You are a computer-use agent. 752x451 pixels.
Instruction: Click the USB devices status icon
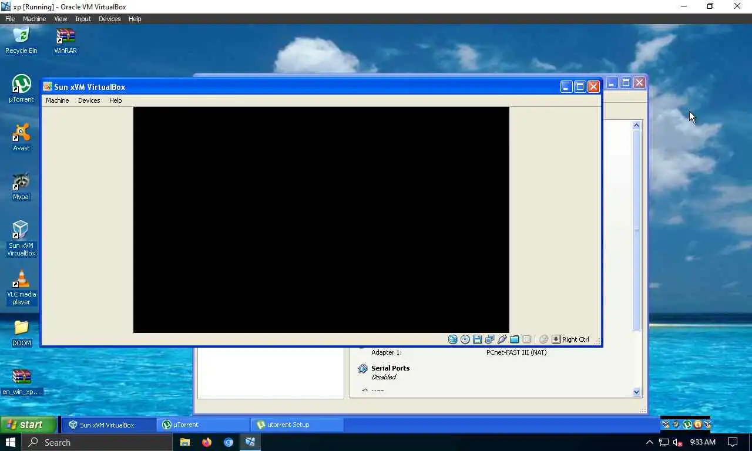(x=502, y=339)
